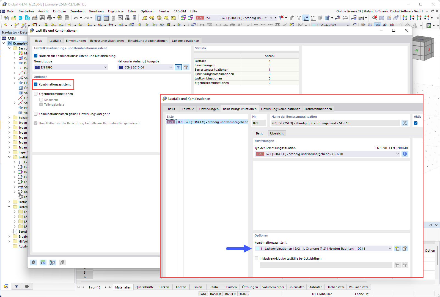Viewport: 440px width, 297px height.
Task: Click the blue info icon beside design situation type
Action: pyautogui.click(x=405, y=154)
